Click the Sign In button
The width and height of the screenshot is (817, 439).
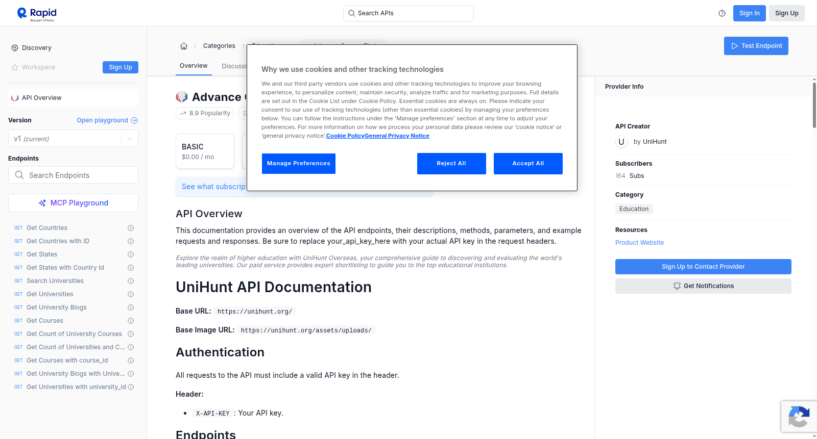[750, 13]
